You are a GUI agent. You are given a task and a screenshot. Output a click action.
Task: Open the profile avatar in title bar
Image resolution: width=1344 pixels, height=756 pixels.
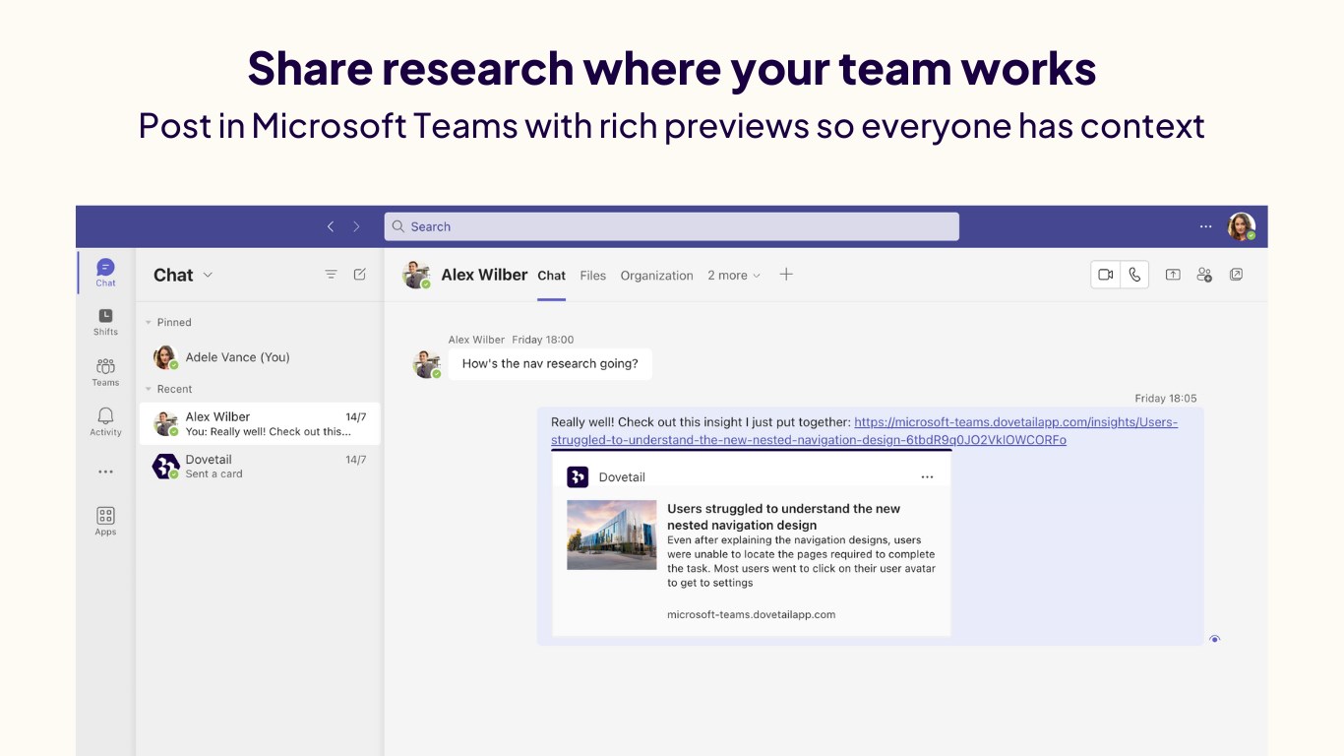coord(1241,226)
